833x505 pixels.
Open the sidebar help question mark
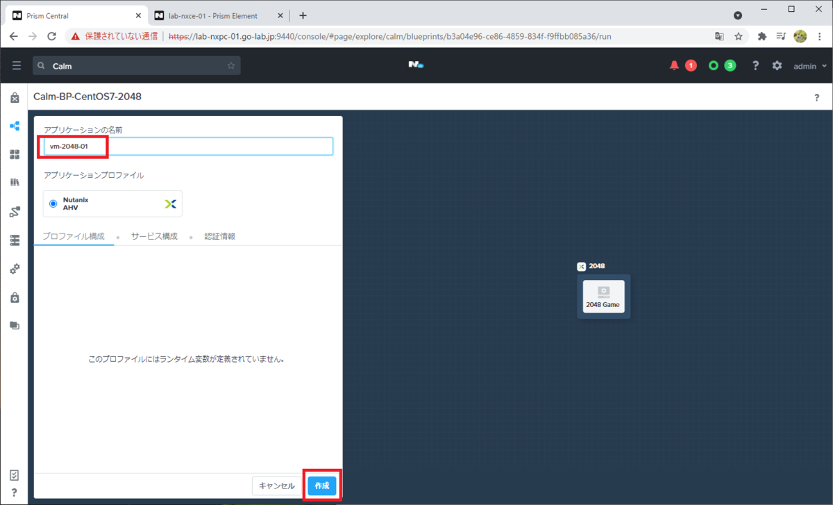[15, 492]
